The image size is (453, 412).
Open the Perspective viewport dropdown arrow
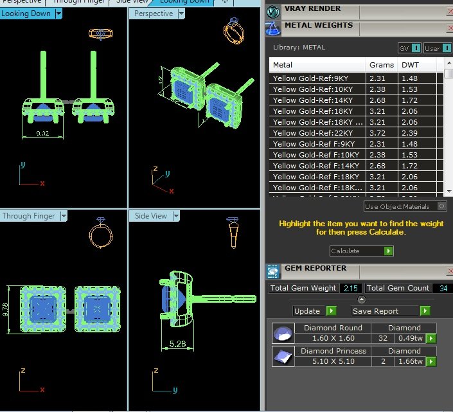181,13
